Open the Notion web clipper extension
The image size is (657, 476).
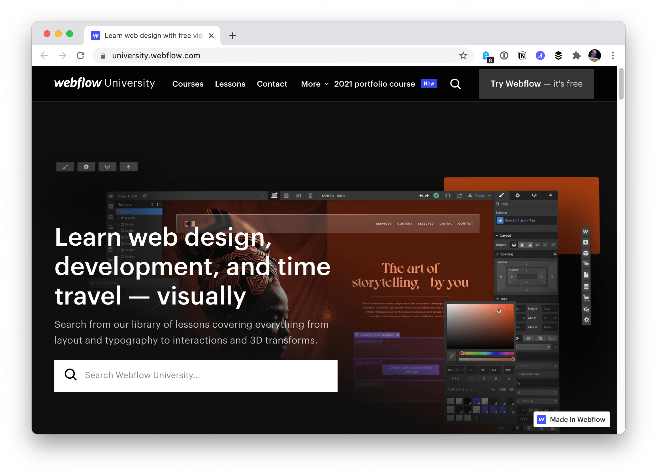pyautogui.click(x=522, y=55)
